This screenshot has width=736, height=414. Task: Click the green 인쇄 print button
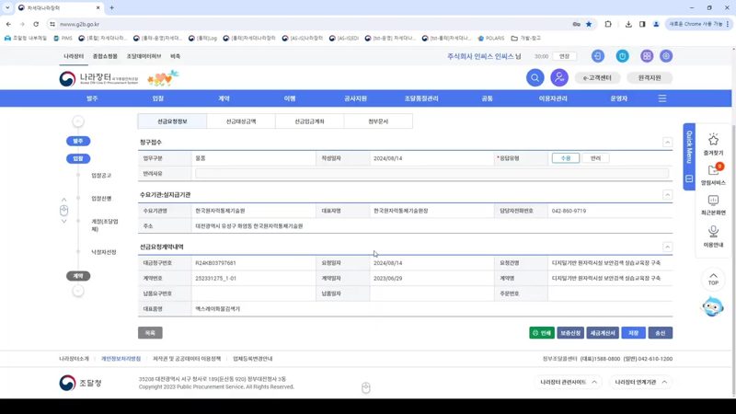(x=542, y=333)
